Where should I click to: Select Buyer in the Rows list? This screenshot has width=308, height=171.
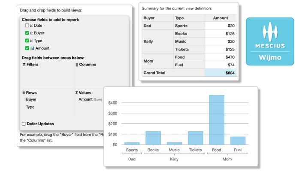[31, 99]
